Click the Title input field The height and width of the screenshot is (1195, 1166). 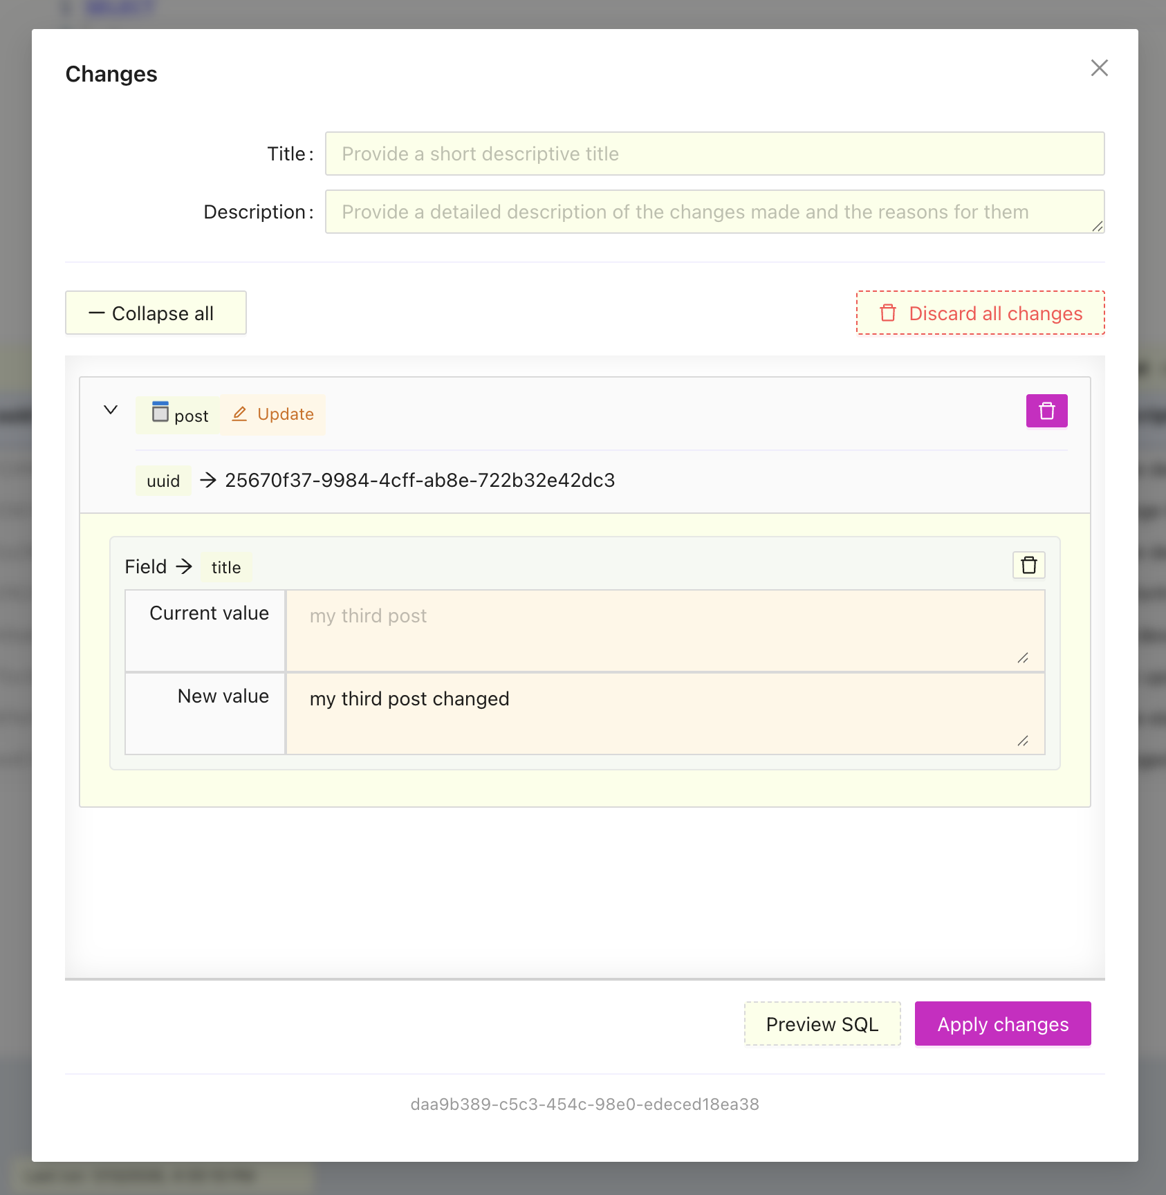coord(714,154)
